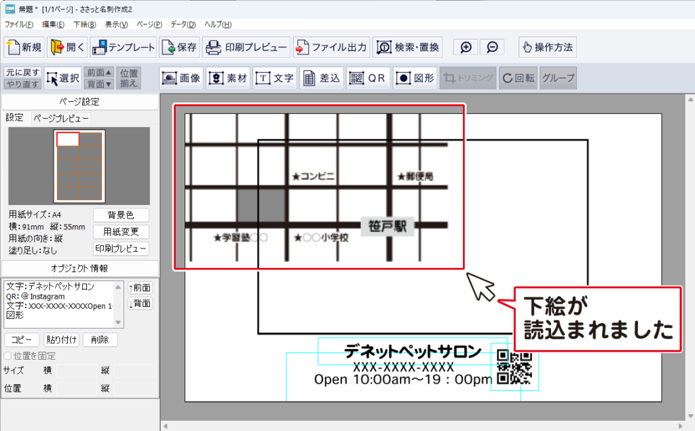Rotate the object with 回転
Screen dimensions: 695x431
click(518, 78)
